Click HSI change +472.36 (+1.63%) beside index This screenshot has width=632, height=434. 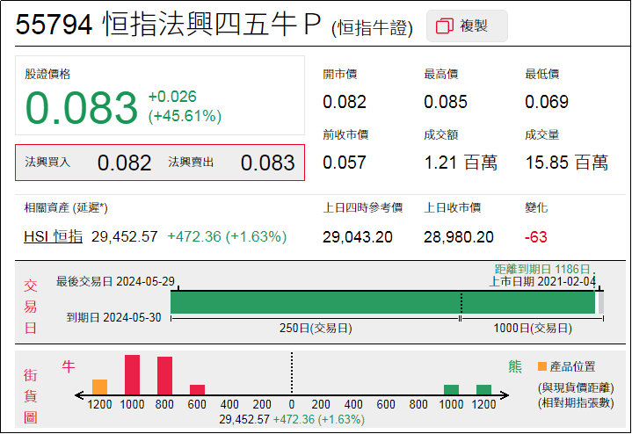pos(227,236)
